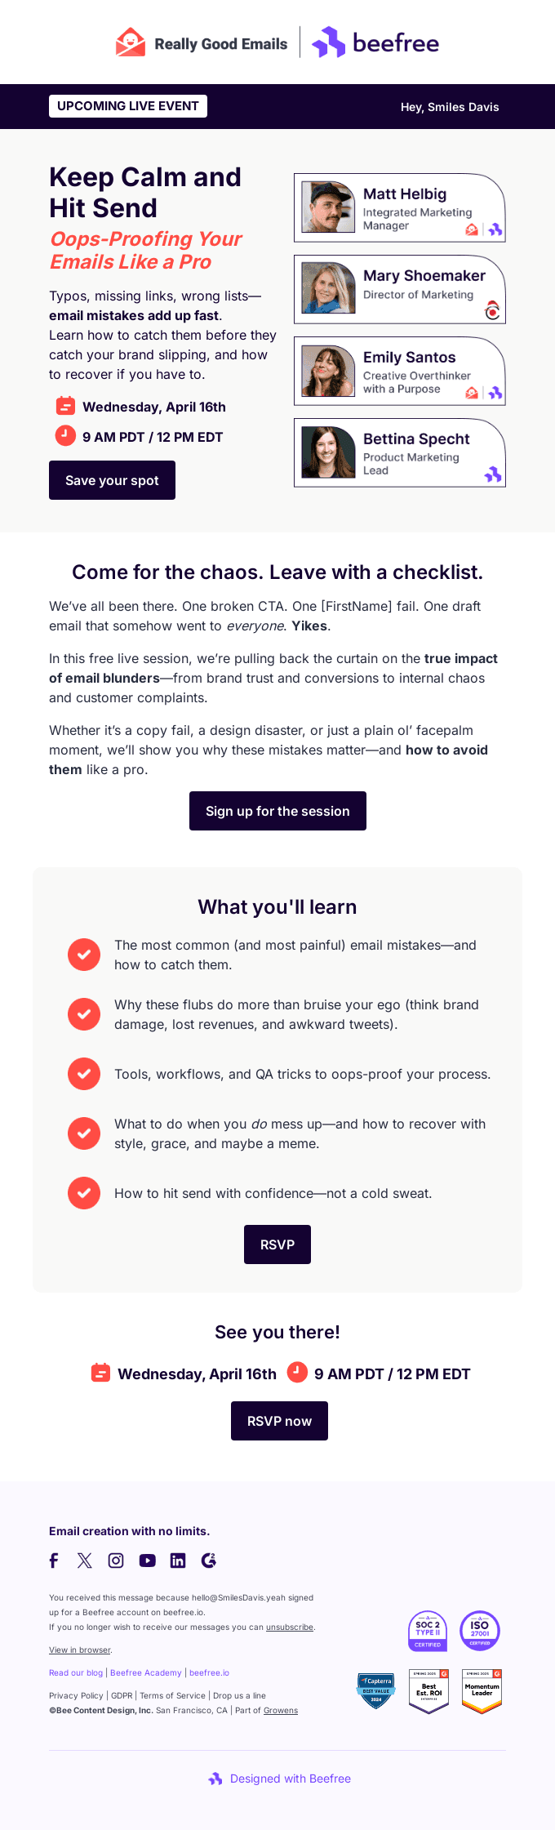Click the RSVP now button

click(279, 1421)
